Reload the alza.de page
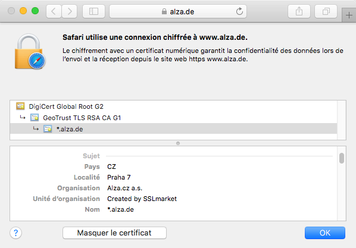This screenshot has width=356, height=248. (239, 11)
